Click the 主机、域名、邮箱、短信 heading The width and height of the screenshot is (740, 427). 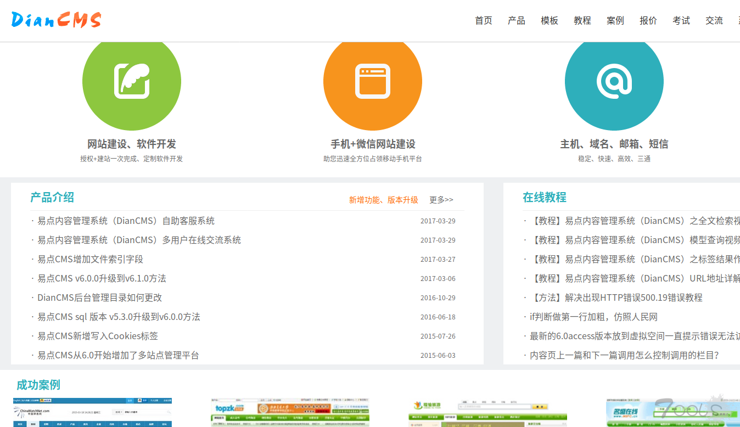point(614,144)
